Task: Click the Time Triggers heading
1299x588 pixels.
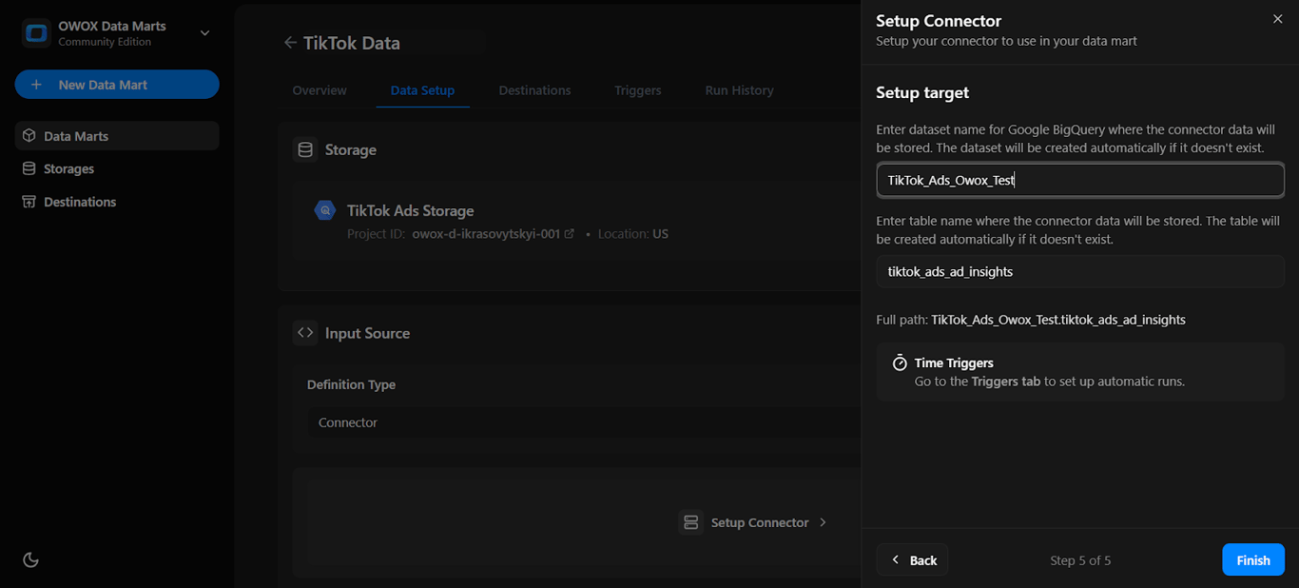Action: coord(954,363)
